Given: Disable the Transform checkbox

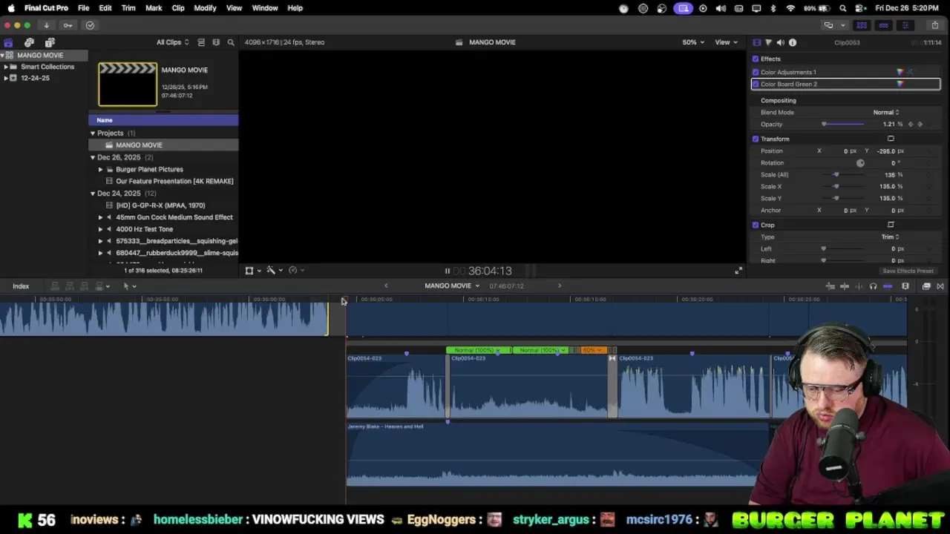Looking at the screenshot, I should 756,139.
